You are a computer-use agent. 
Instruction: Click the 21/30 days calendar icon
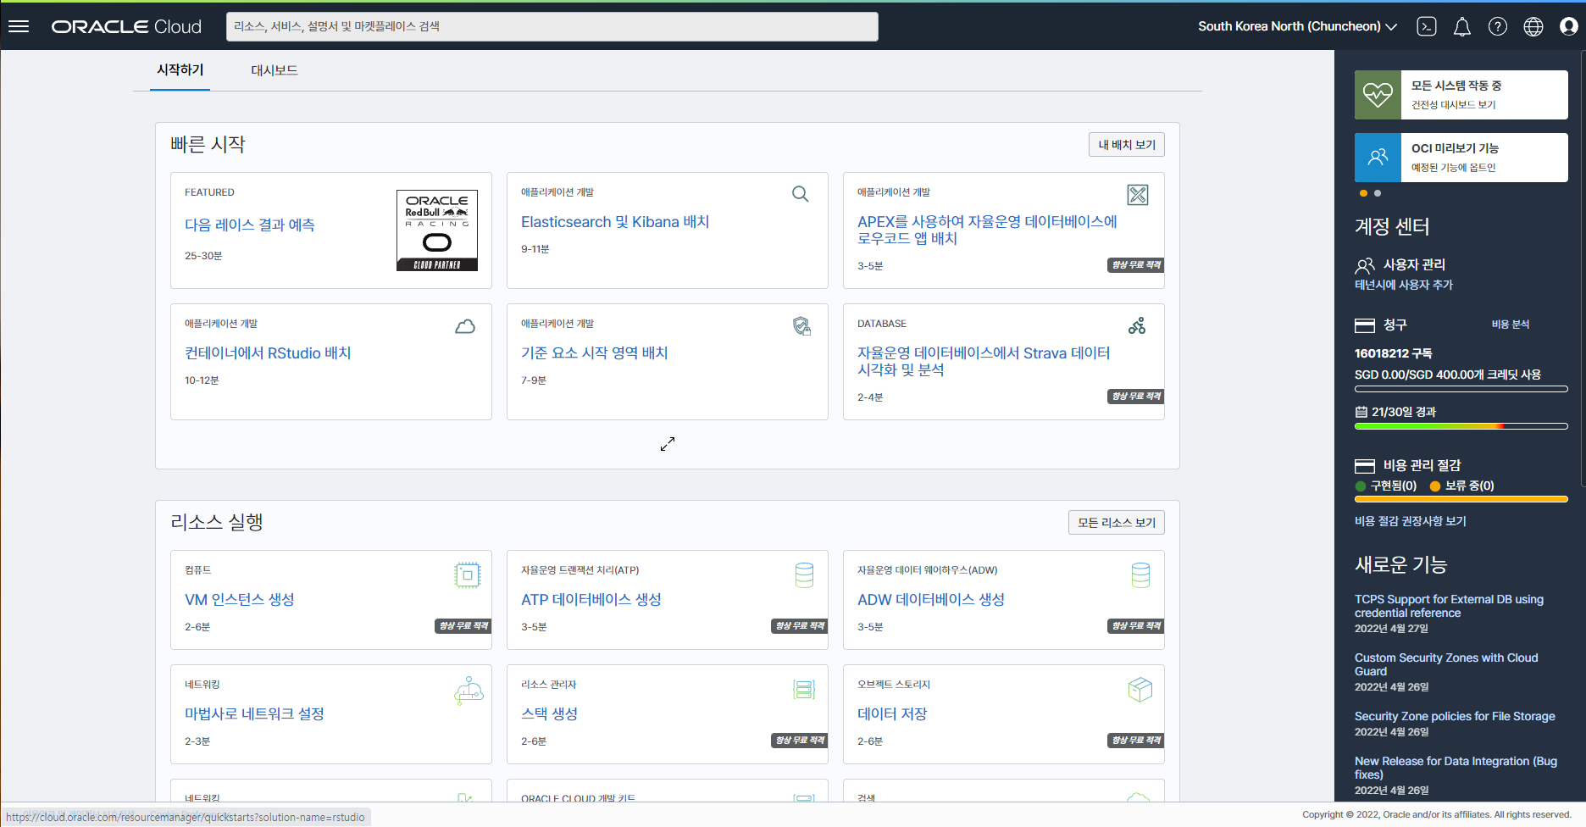1361,412
